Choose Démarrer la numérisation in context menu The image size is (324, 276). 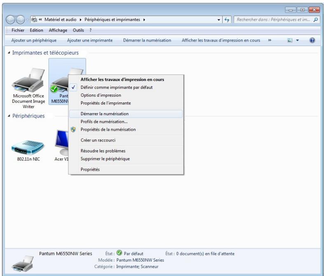[x=105, y=114]
